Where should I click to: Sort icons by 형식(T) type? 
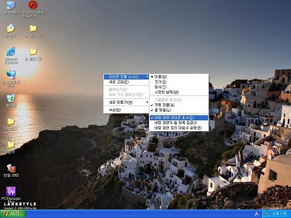pyautogui.click(x=179, y=87)
